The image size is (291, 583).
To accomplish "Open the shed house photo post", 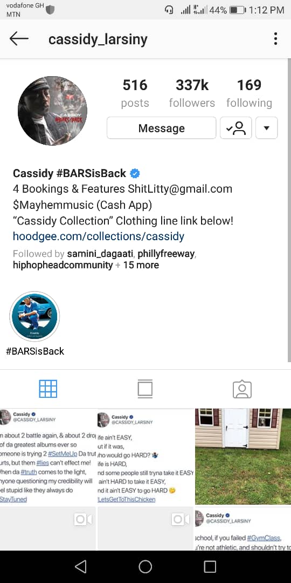I will click(x=243, y=457).
